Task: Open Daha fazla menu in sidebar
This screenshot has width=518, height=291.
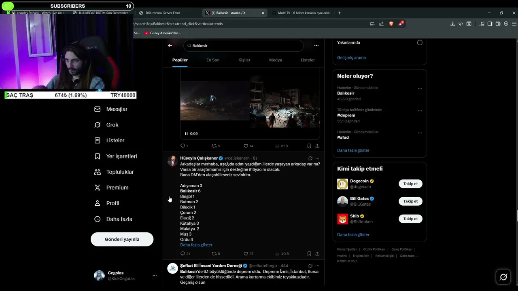Action: pos(113,219)
